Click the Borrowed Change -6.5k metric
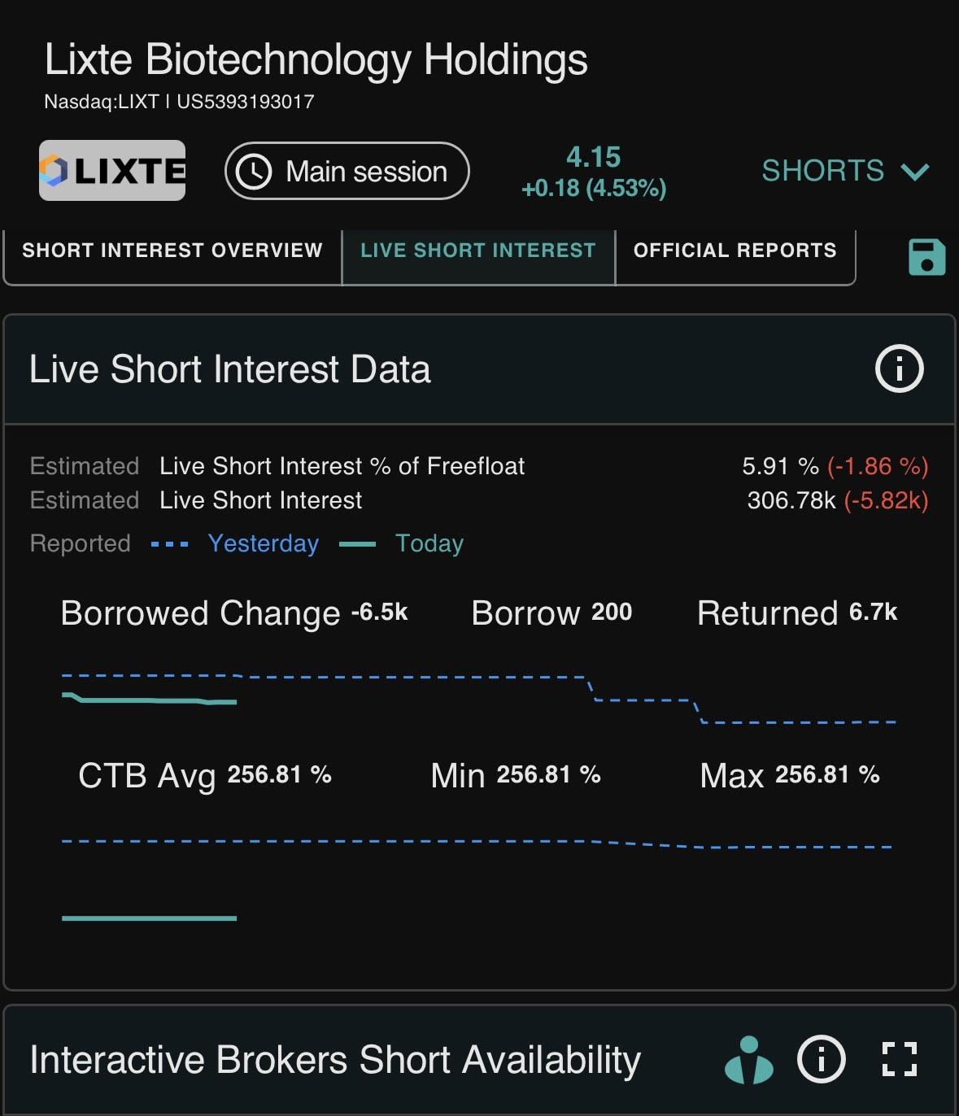 pos(234,612)
